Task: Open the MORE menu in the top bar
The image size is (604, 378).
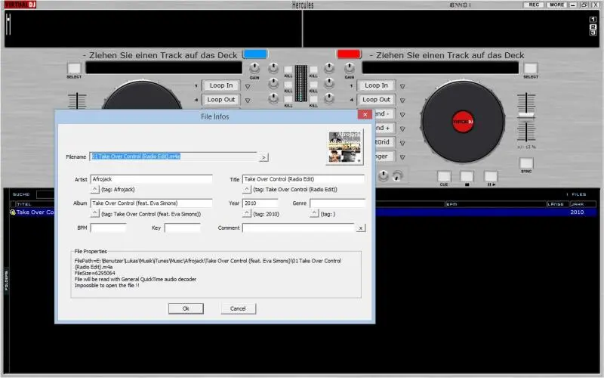Action: 557,5
